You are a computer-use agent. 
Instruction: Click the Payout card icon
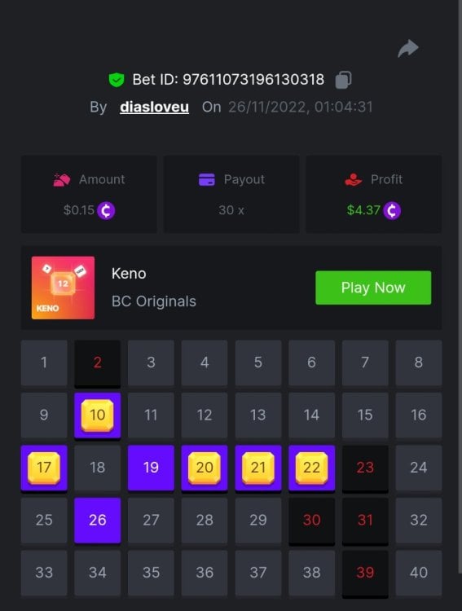207,180
